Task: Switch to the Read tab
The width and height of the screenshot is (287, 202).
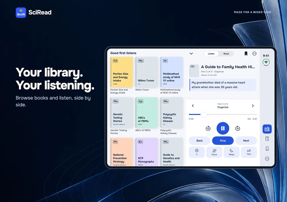Action: pos(226,54)
